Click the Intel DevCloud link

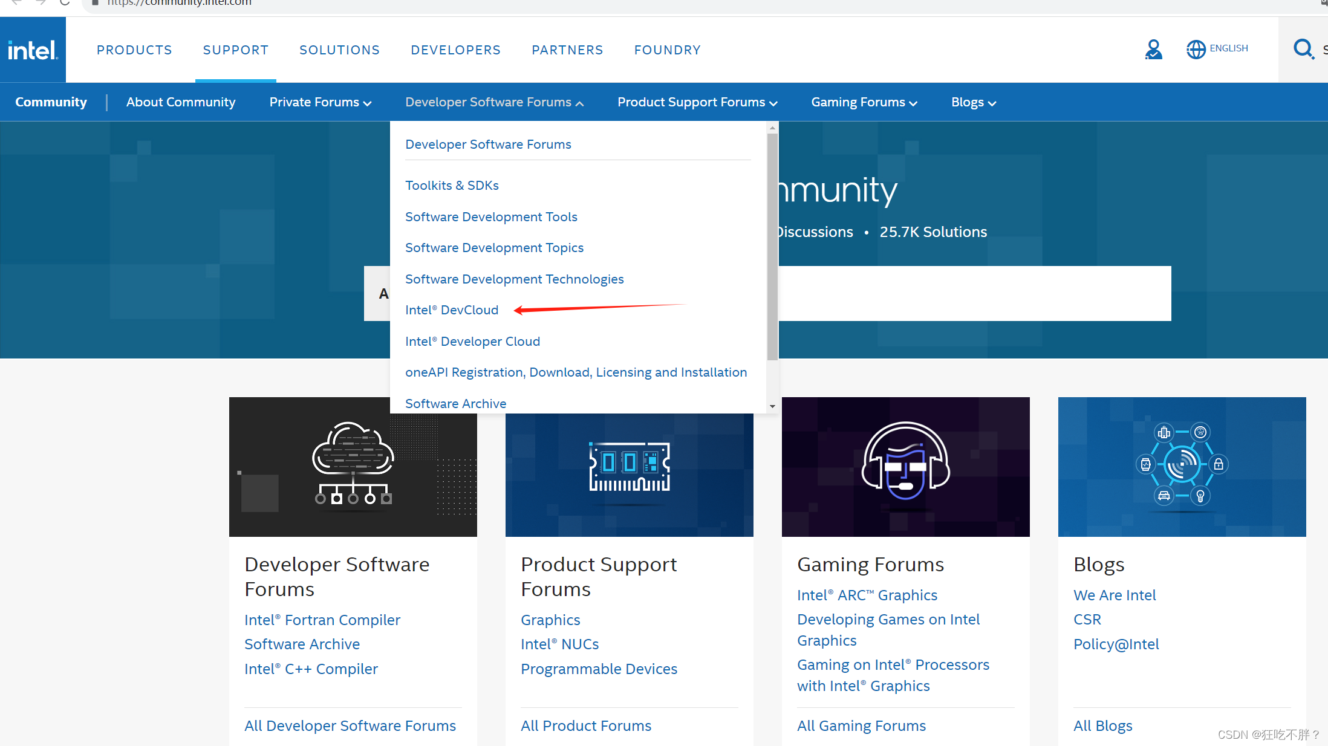[452, 310]
